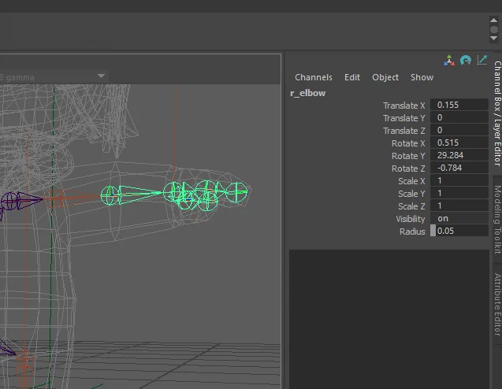Select the Rotate Z channel label
Screen dimensions: 502x389
pos(408,169)
